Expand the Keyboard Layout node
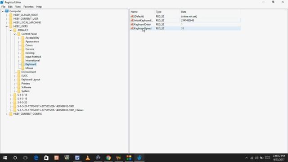This screenshot has width=288, height=162. [x=15, y=80]
